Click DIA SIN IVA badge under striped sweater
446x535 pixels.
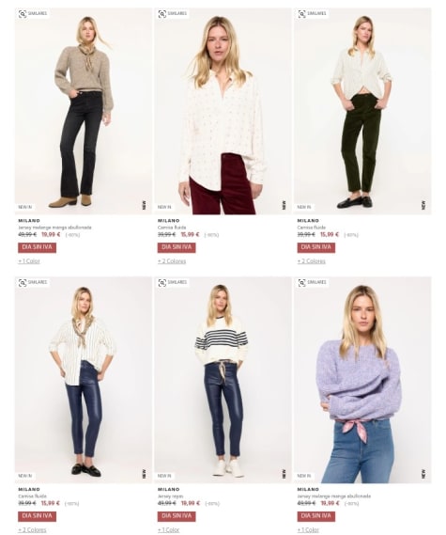tap(177, 516)
